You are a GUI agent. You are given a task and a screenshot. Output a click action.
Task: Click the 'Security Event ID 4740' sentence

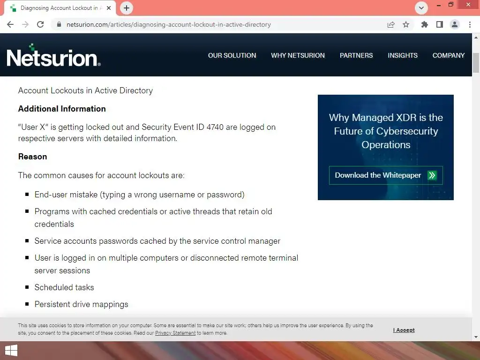tap(147, 133)
